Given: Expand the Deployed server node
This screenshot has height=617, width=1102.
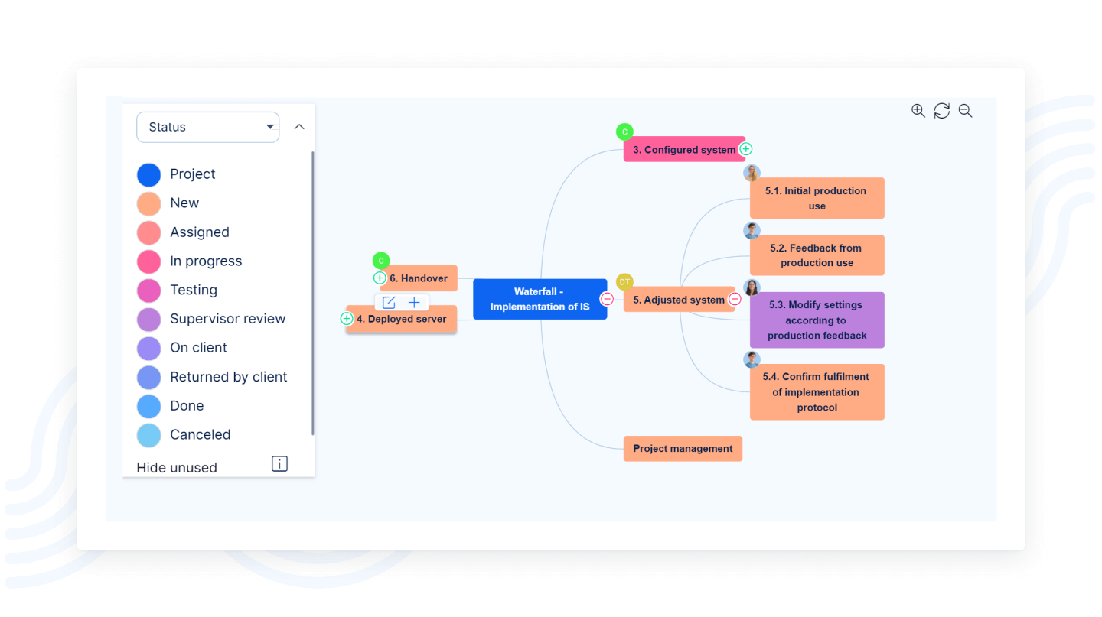Looking at the screenshot, I should 347,319.
